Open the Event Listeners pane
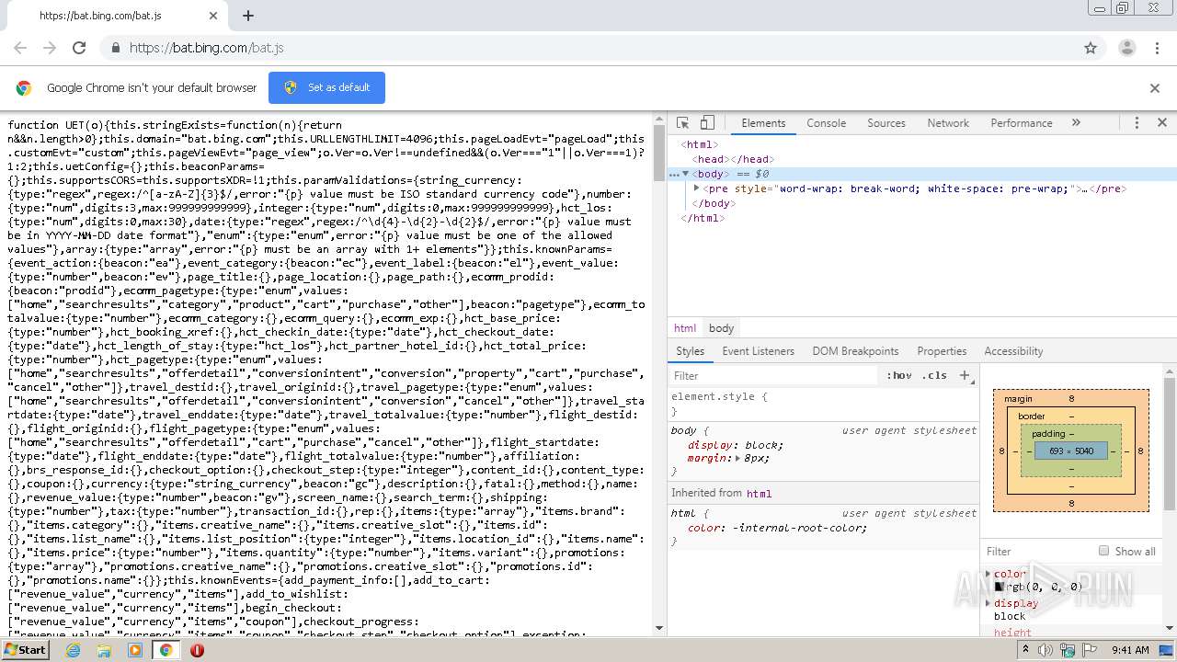 (x=758, y=351)
